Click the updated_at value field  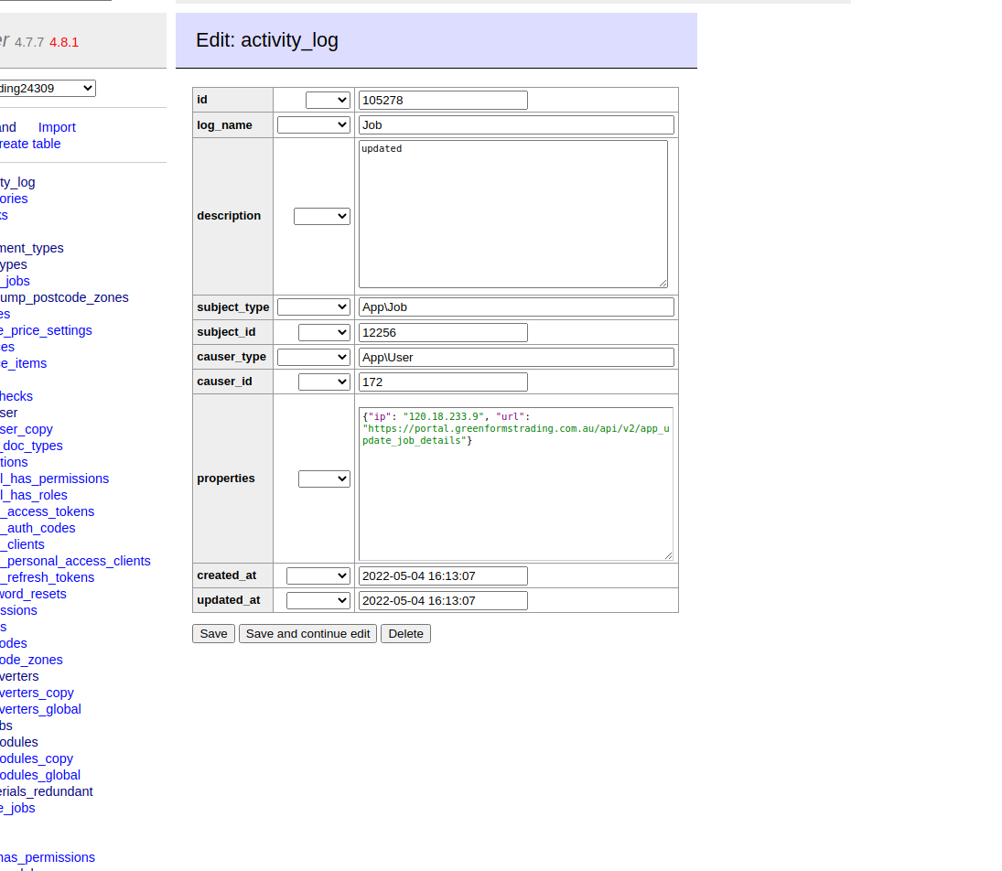pos(443,601)
